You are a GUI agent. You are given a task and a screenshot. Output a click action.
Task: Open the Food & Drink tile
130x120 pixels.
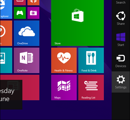91,60
